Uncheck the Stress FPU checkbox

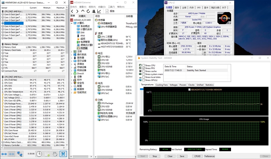click(x=144, y=68)
